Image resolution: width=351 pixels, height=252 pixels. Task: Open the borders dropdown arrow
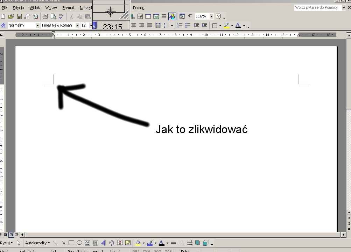point(220,26)
